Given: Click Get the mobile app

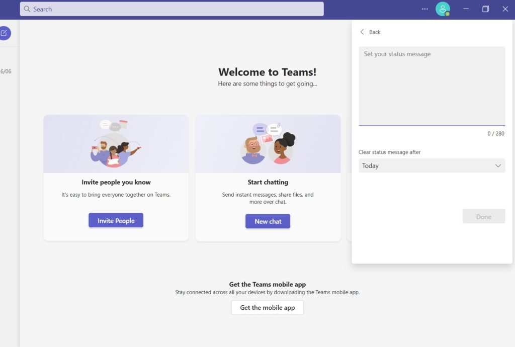Looking at the screenshot, I should coord(267,307).
